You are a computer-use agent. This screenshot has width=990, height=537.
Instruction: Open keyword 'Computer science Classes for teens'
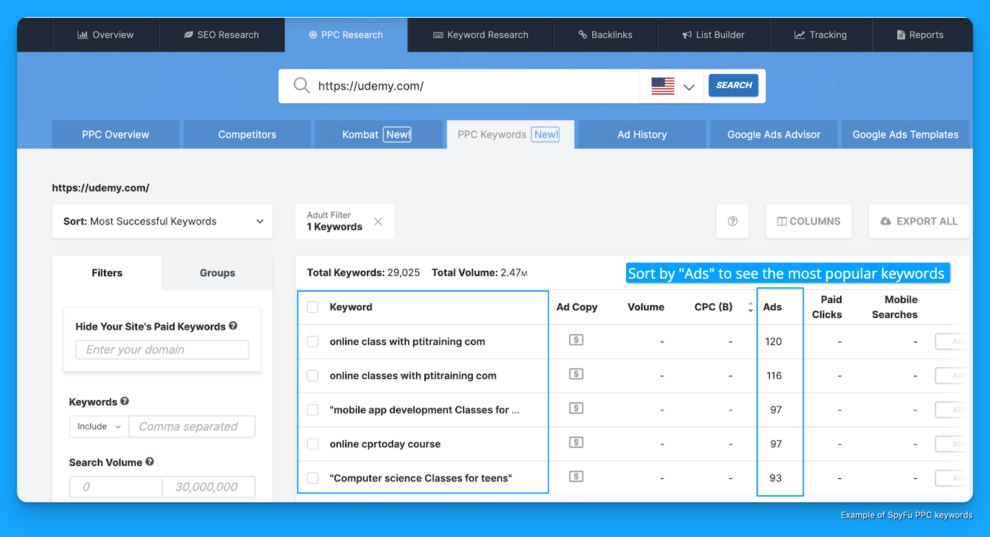(421, 478)
